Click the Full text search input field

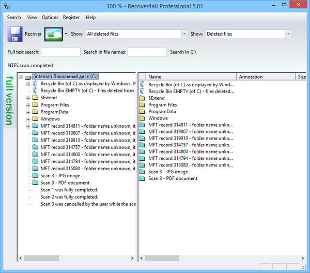[x=60, y=52]
